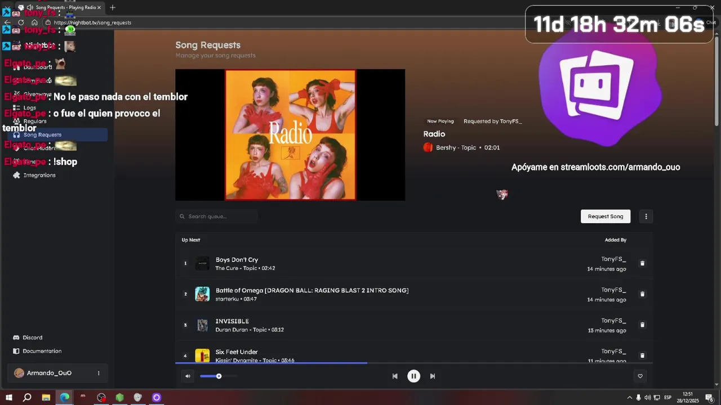Open the Logs sidebar icon
This screenshot has height=405, width=721.
[x=16, y=107]
